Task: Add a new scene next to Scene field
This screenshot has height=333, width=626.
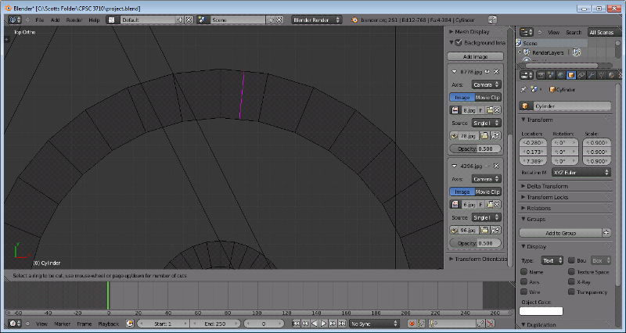Action: 270,20
